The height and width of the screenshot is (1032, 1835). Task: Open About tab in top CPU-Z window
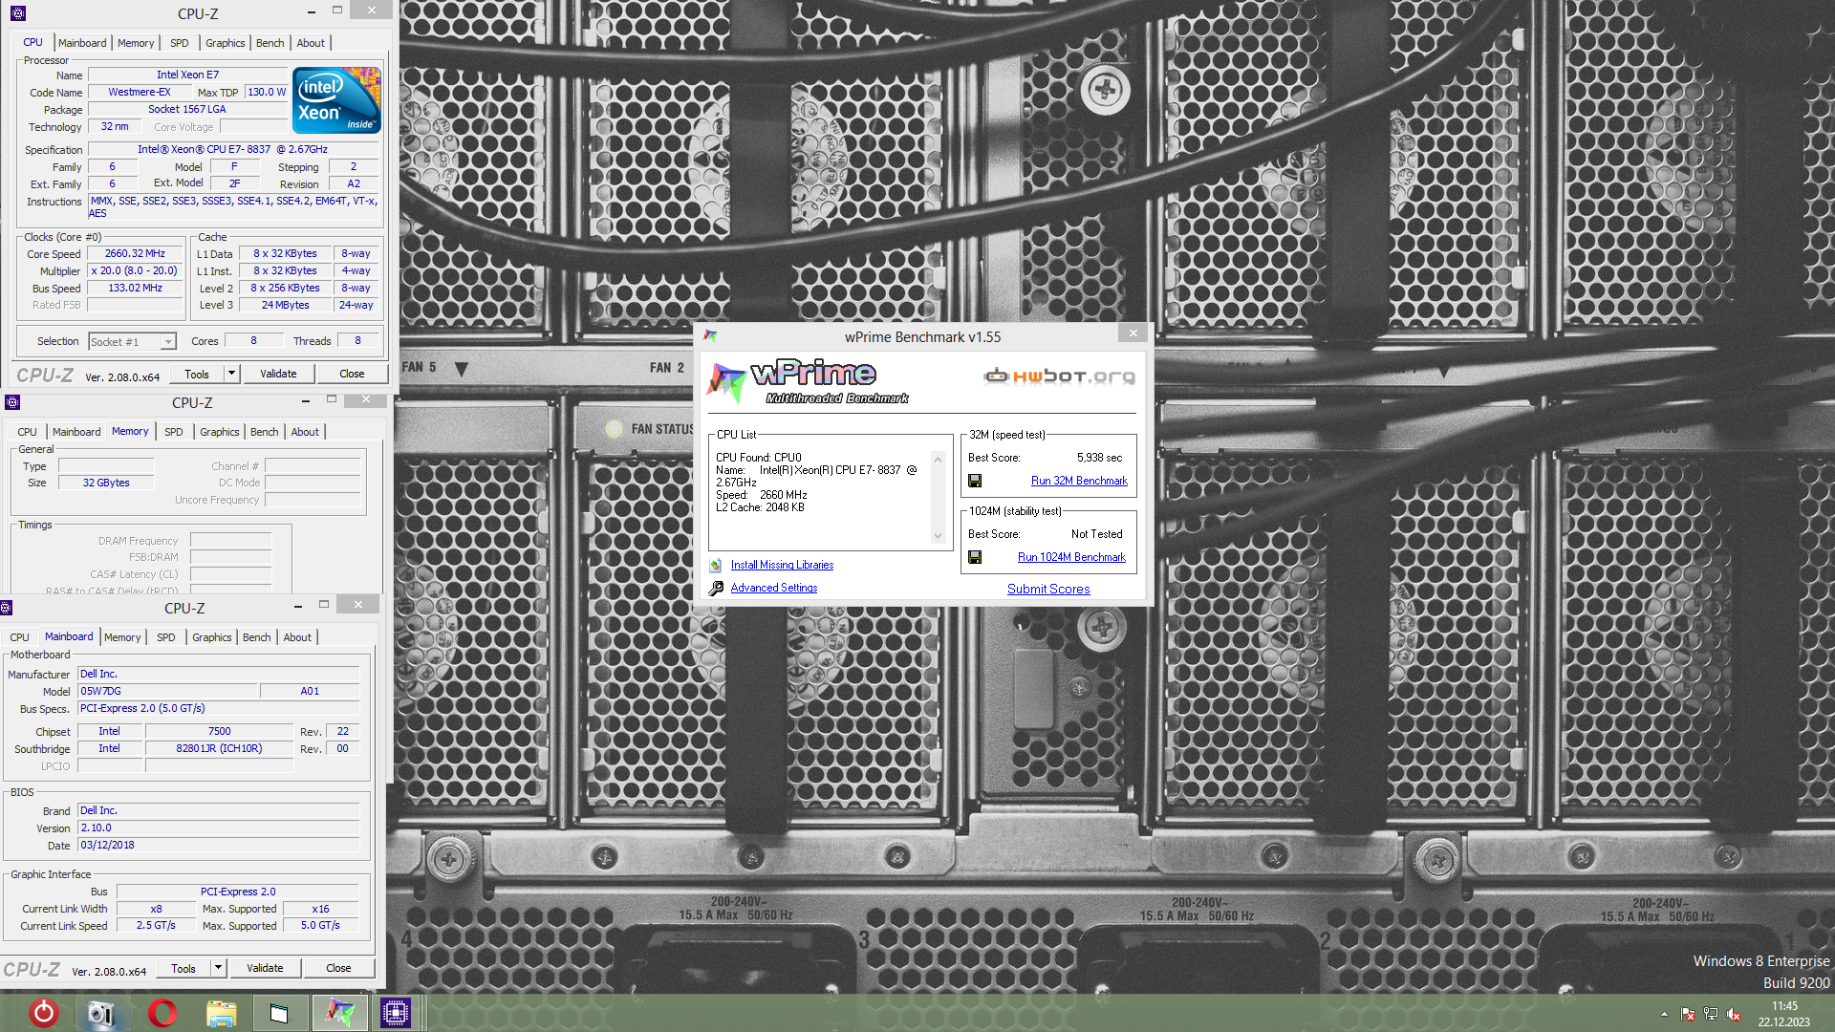click(311, 43)
